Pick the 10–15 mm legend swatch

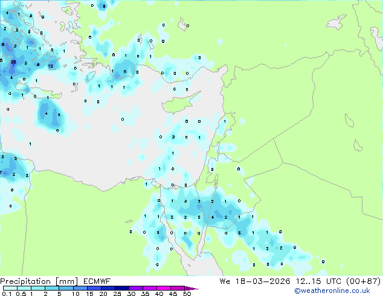[80, 288]
